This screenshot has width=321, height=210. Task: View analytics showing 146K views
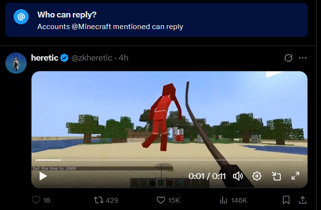point(234,200)
